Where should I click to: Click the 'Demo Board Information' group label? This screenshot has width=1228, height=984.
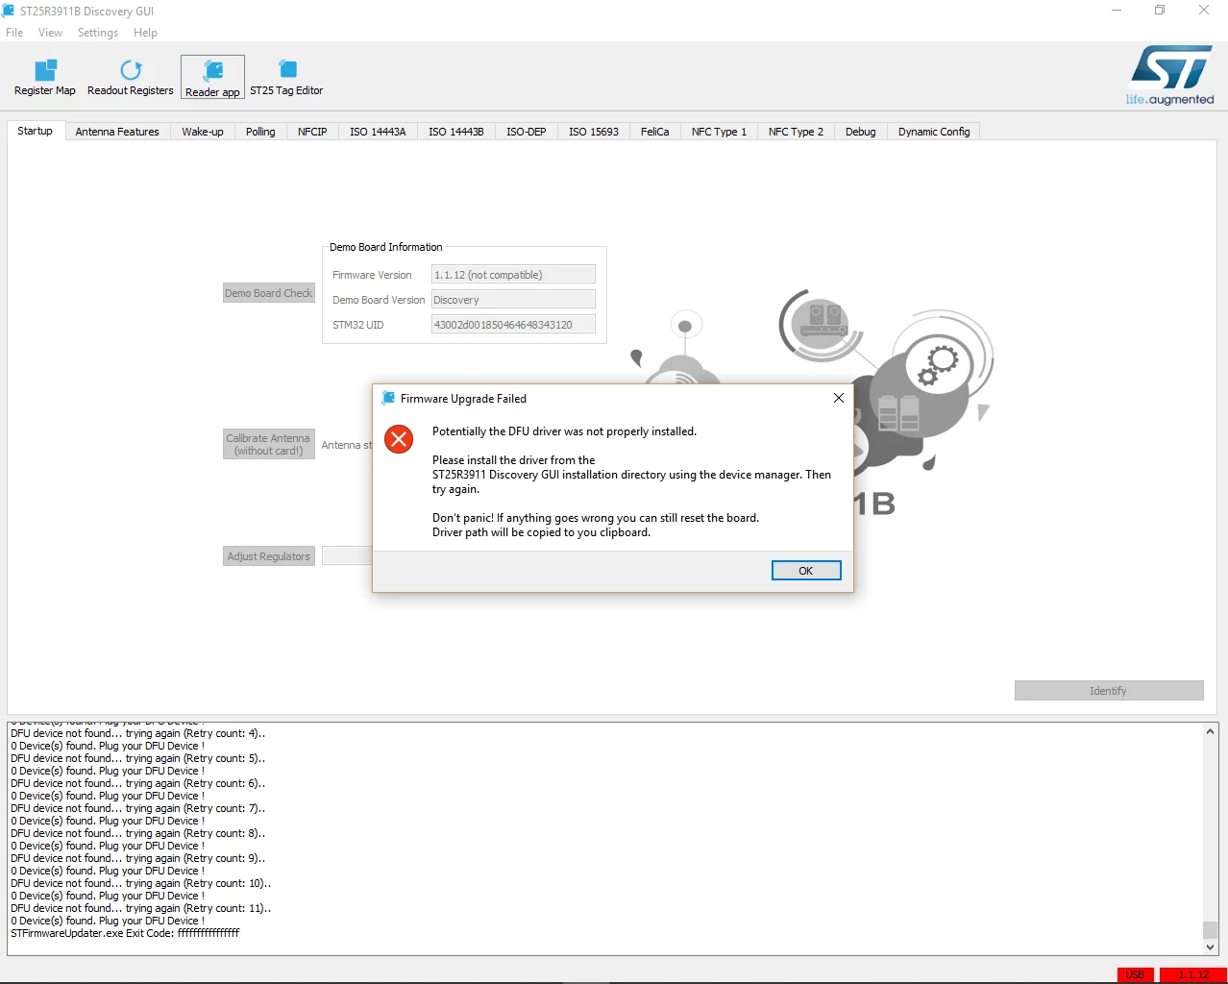[386, 247]
